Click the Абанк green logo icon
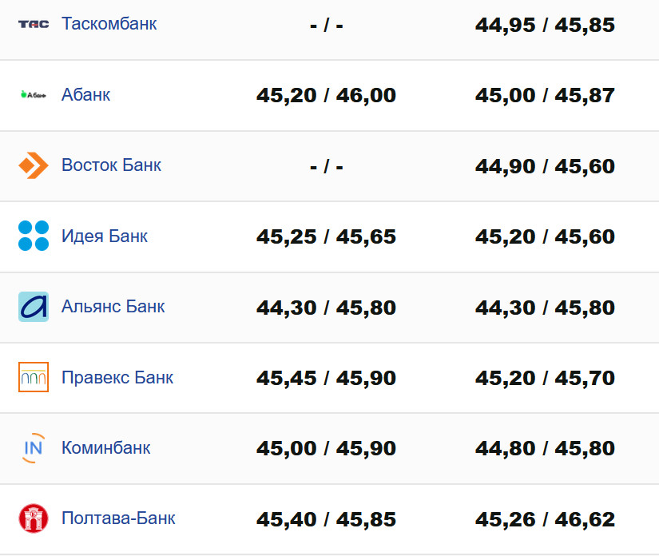Viewport: 659px width, 556px height. coord(34,95)
